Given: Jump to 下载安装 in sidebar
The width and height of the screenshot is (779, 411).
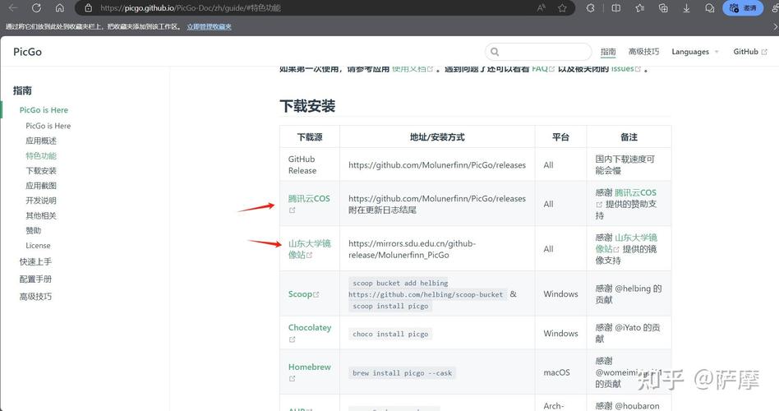Looking at the screenshot, I should (x=41, y=170).
